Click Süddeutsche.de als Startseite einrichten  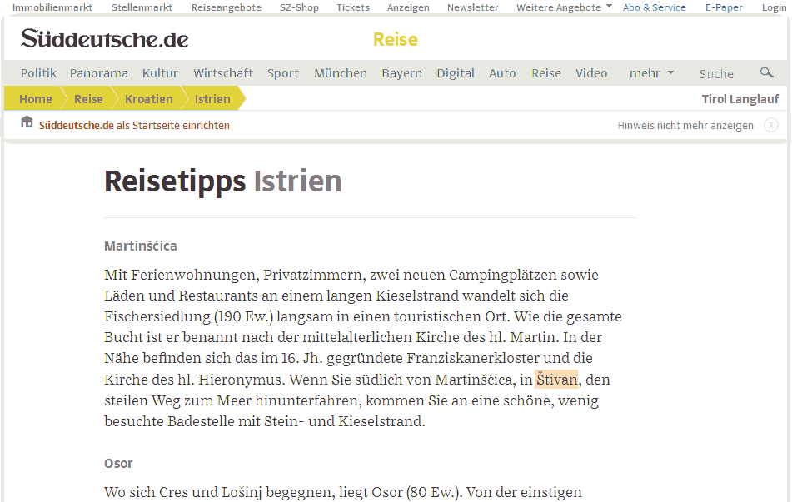click(134, 125)
